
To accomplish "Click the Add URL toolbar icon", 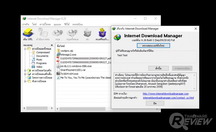I will click(x=28, y=33).
